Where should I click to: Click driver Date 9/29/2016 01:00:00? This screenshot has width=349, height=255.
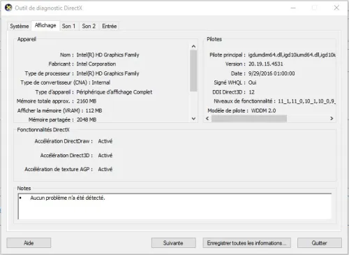click(x=272, y=73)
